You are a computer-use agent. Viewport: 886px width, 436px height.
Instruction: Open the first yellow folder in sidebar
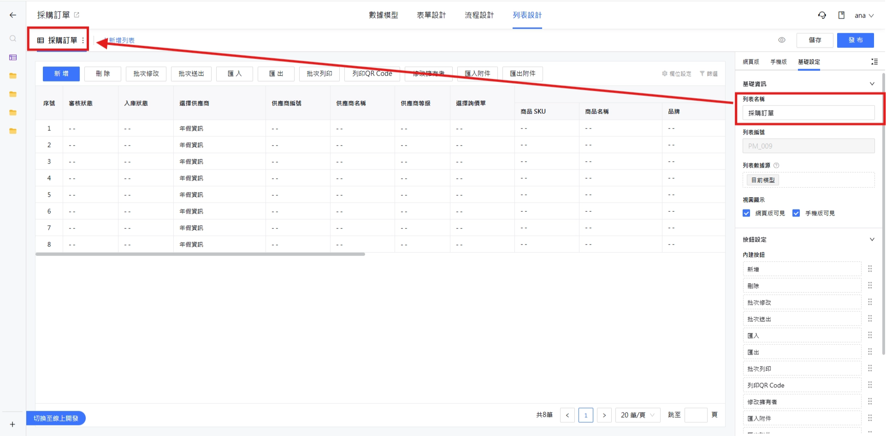point(13,76)
